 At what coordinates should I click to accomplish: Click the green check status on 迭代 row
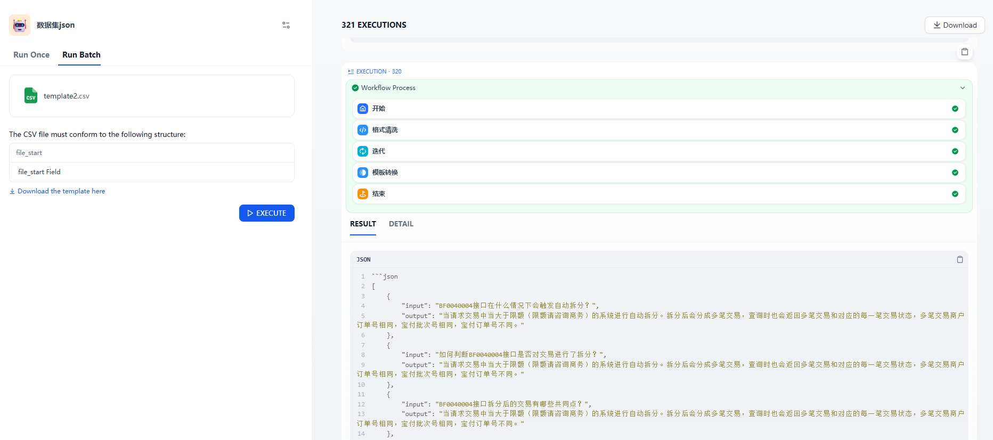(x=955, y=151)
